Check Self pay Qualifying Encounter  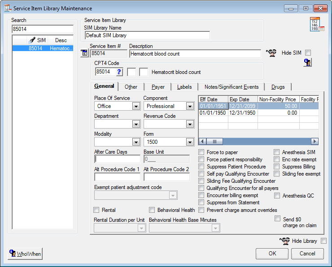(x=201, y=174)
